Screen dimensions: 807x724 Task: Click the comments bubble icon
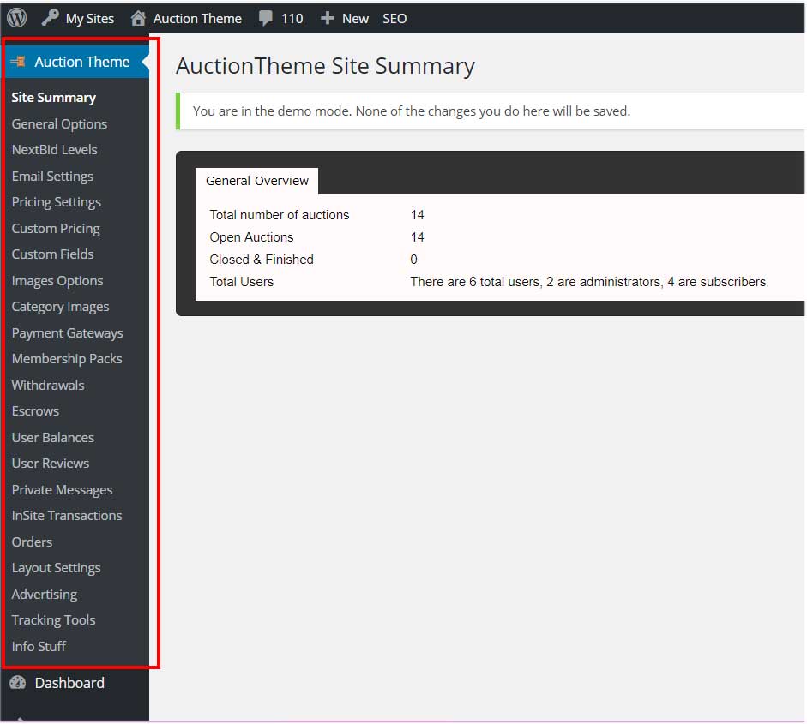point(266,18)
